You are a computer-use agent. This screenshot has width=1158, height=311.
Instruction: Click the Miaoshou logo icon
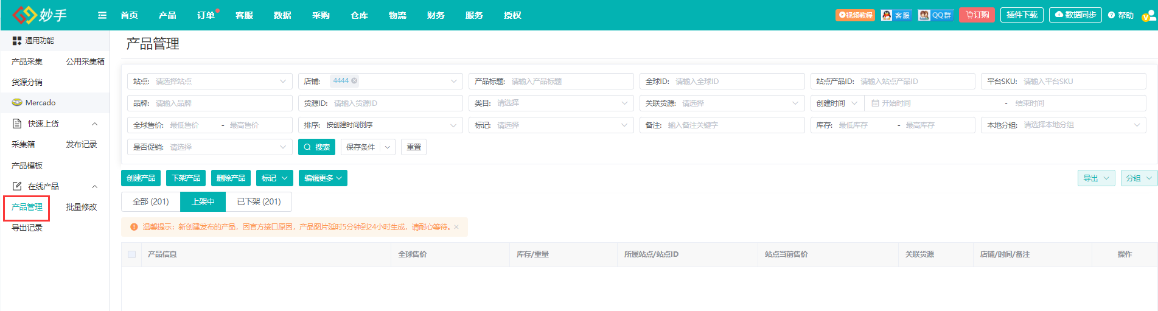tap(24, 15)
